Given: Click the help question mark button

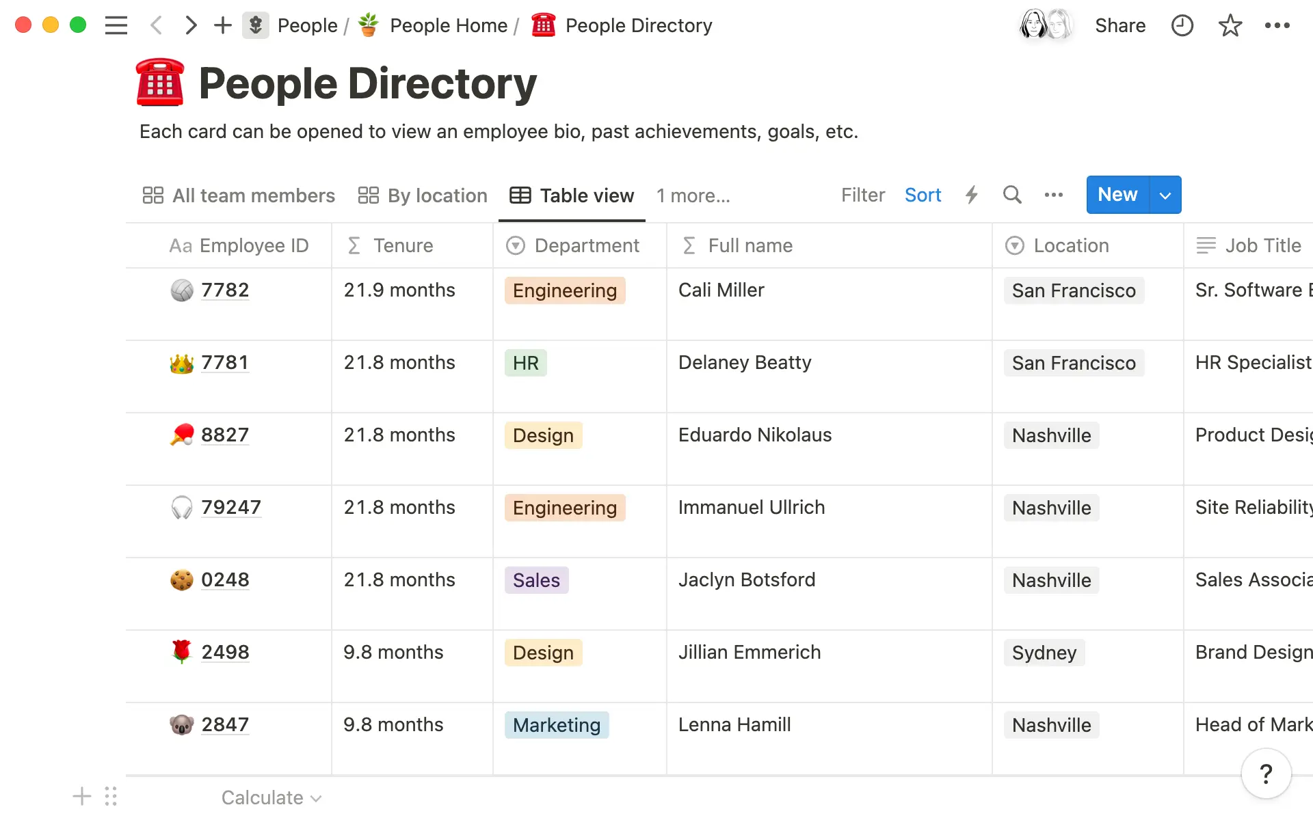Looking at the screenshot, I should pyautogui.click(x=1266, y=774).
